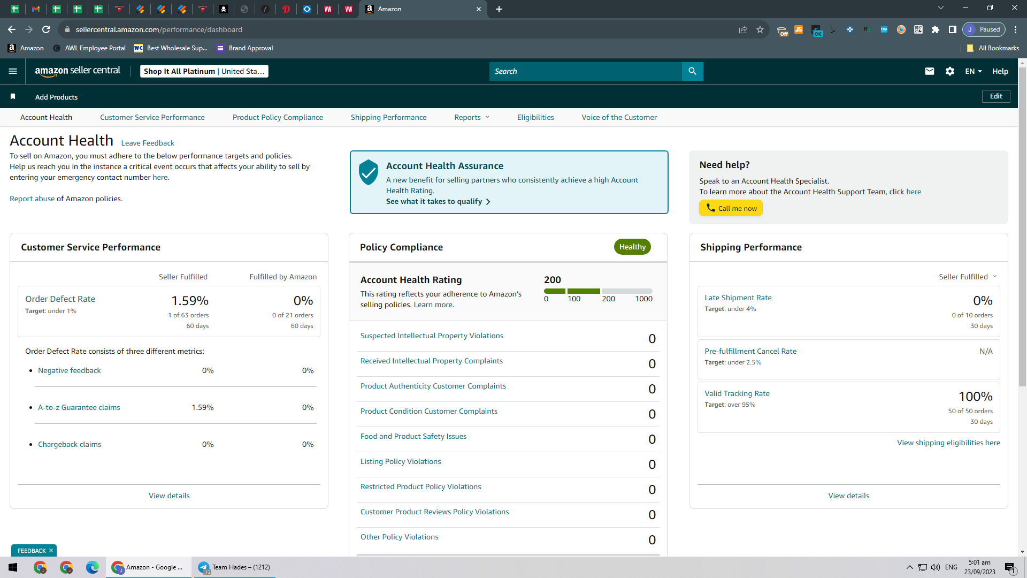This screenshot has height=578, width=1027.
Task: Open the Chrome three-dot menu
Action: pos(1015,29)
